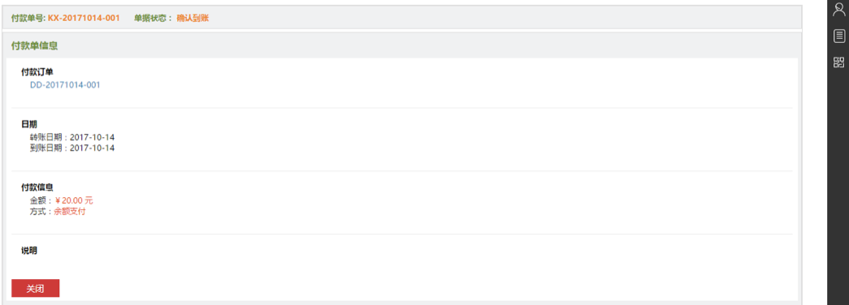The width and height of the screenshot is (849, 305).
Task: Open the QR code icon in sidebar
Action: (838, 62)
